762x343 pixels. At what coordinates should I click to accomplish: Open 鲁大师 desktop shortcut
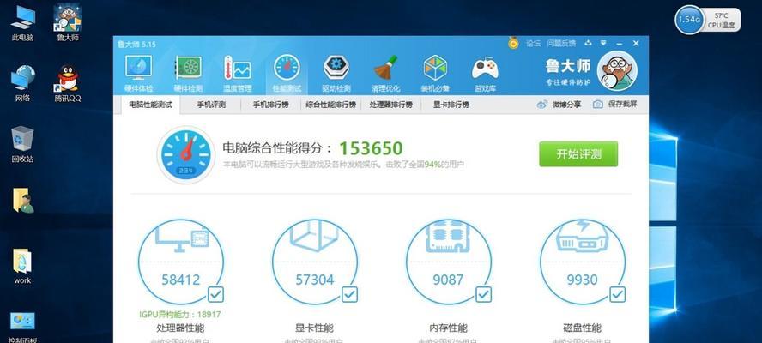point(68,22)
